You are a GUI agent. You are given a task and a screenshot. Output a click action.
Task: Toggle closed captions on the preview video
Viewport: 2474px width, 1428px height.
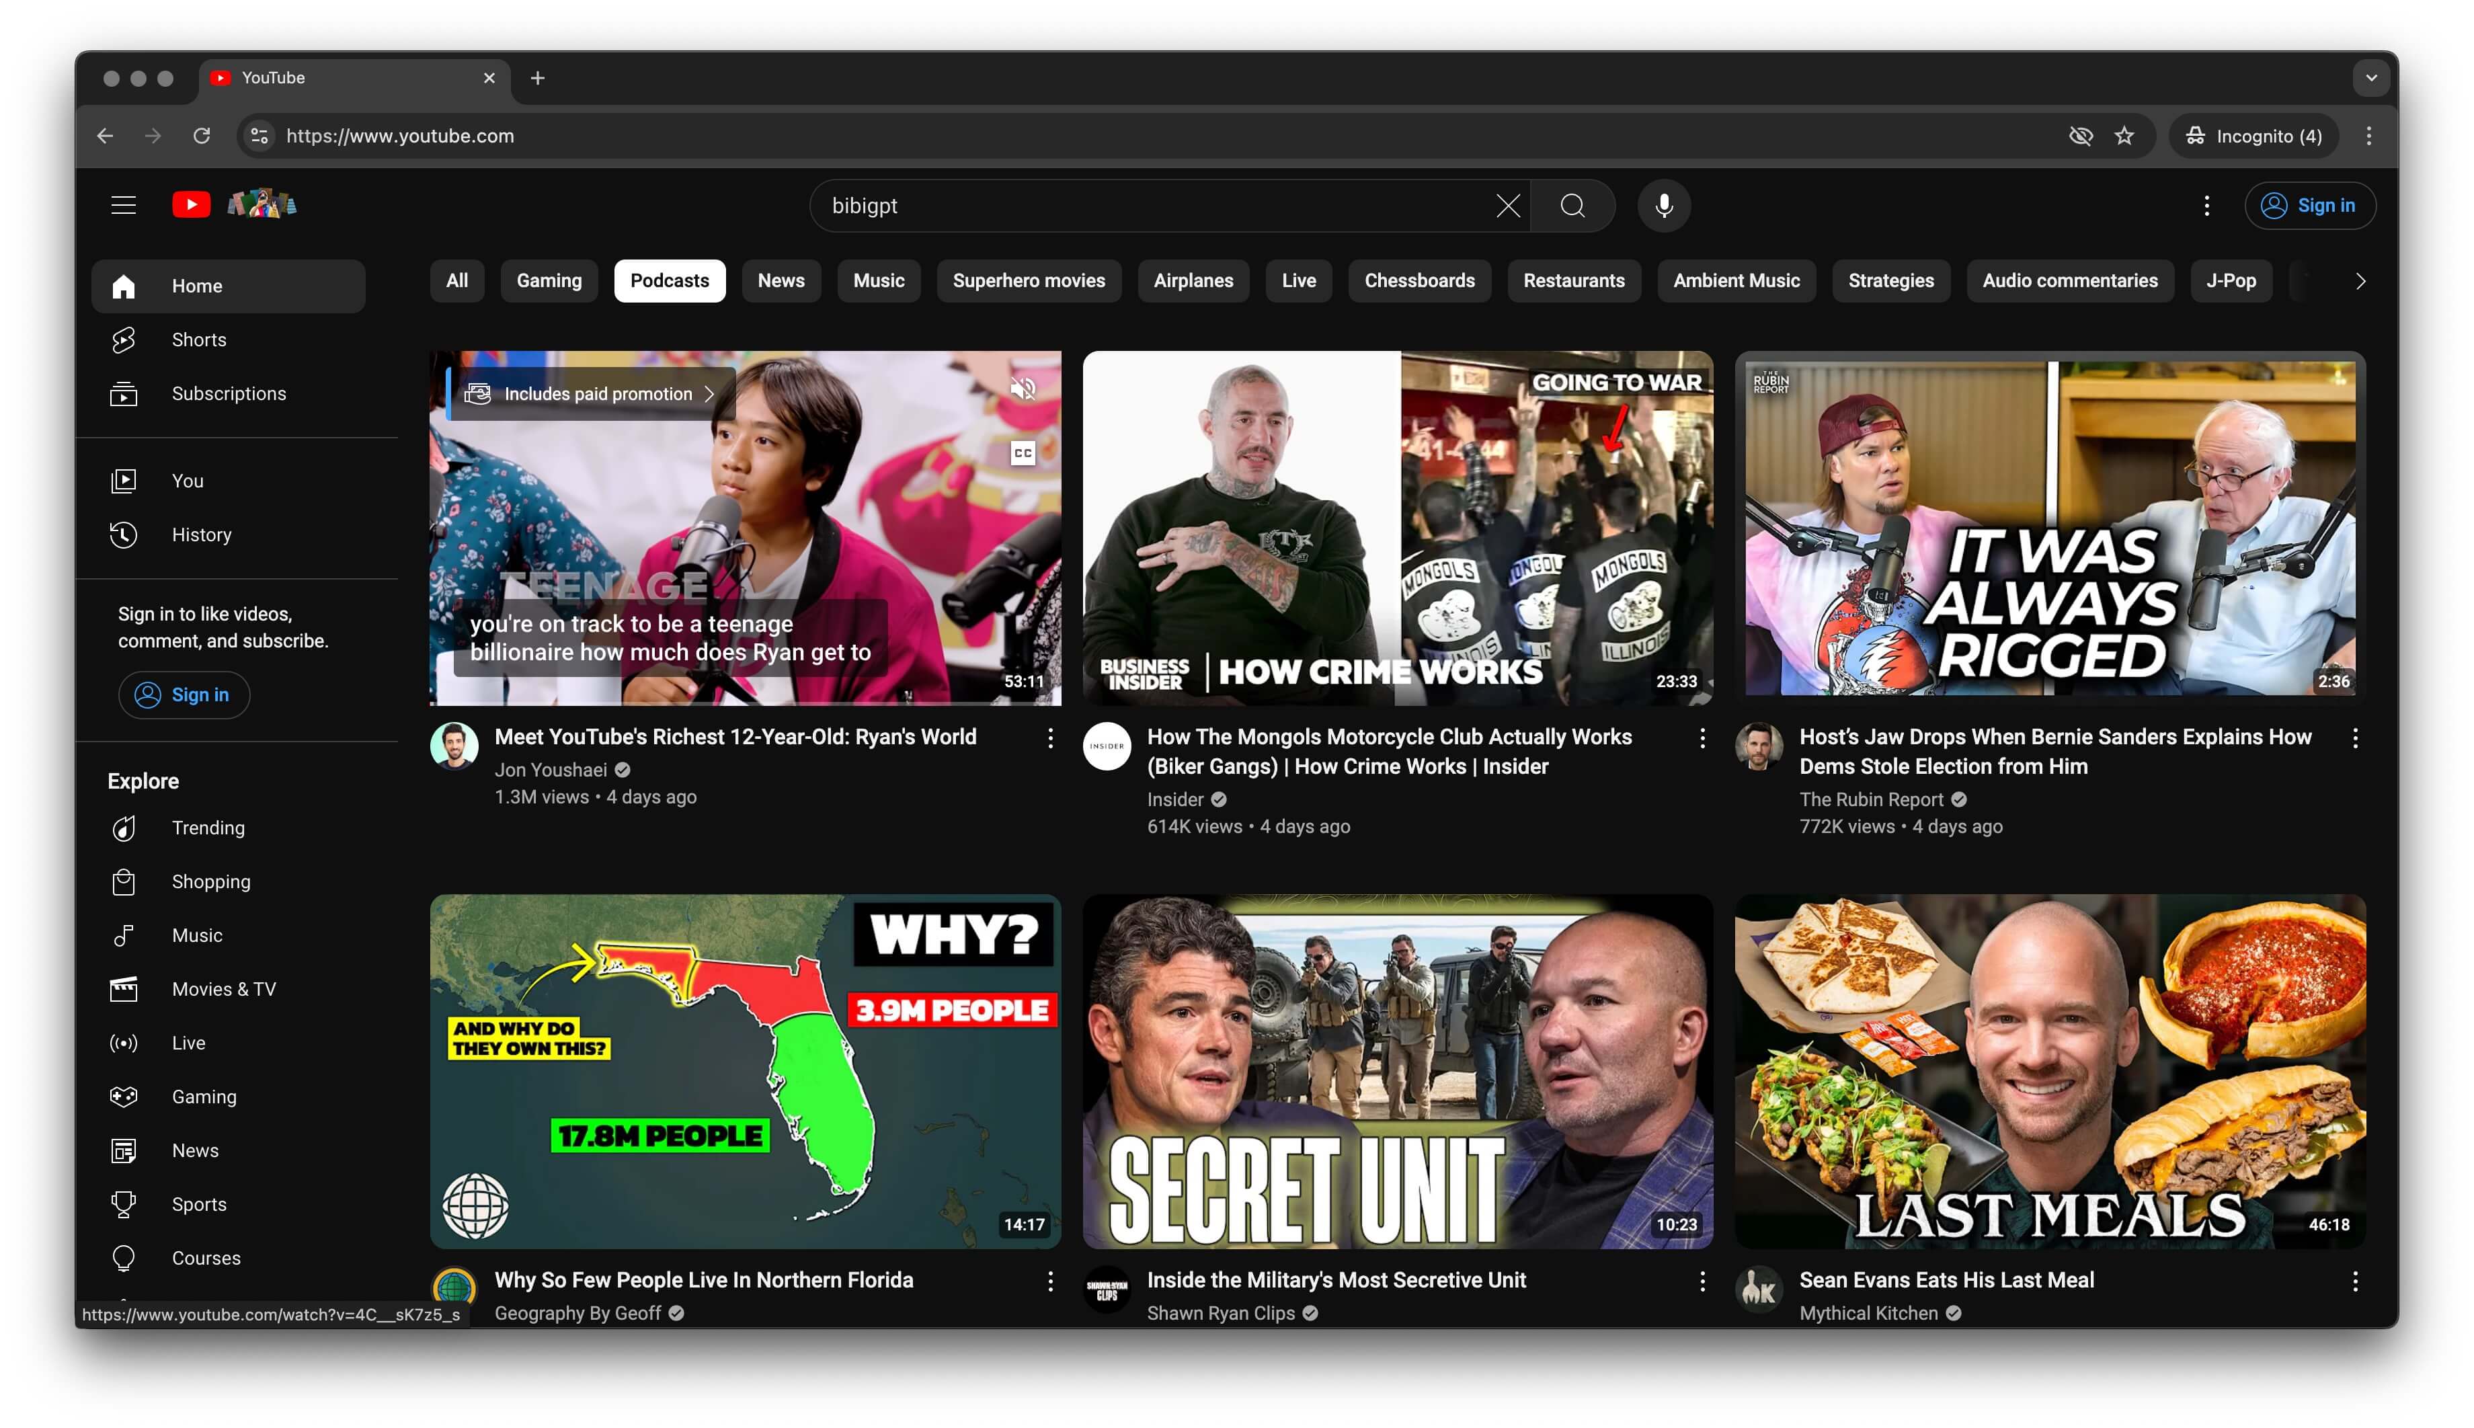(1023, 453)
